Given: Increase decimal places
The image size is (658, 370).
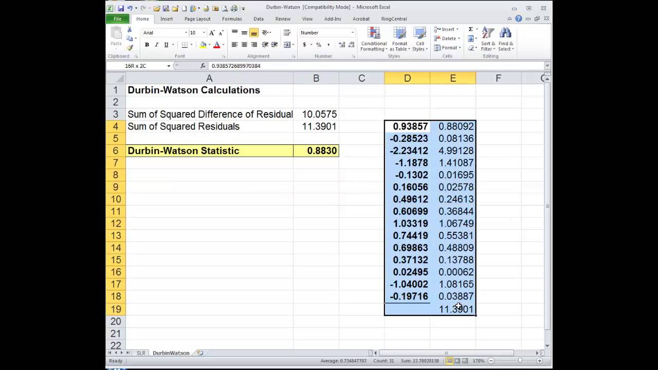Looking at the screenshot, I should tap(342, 45).
